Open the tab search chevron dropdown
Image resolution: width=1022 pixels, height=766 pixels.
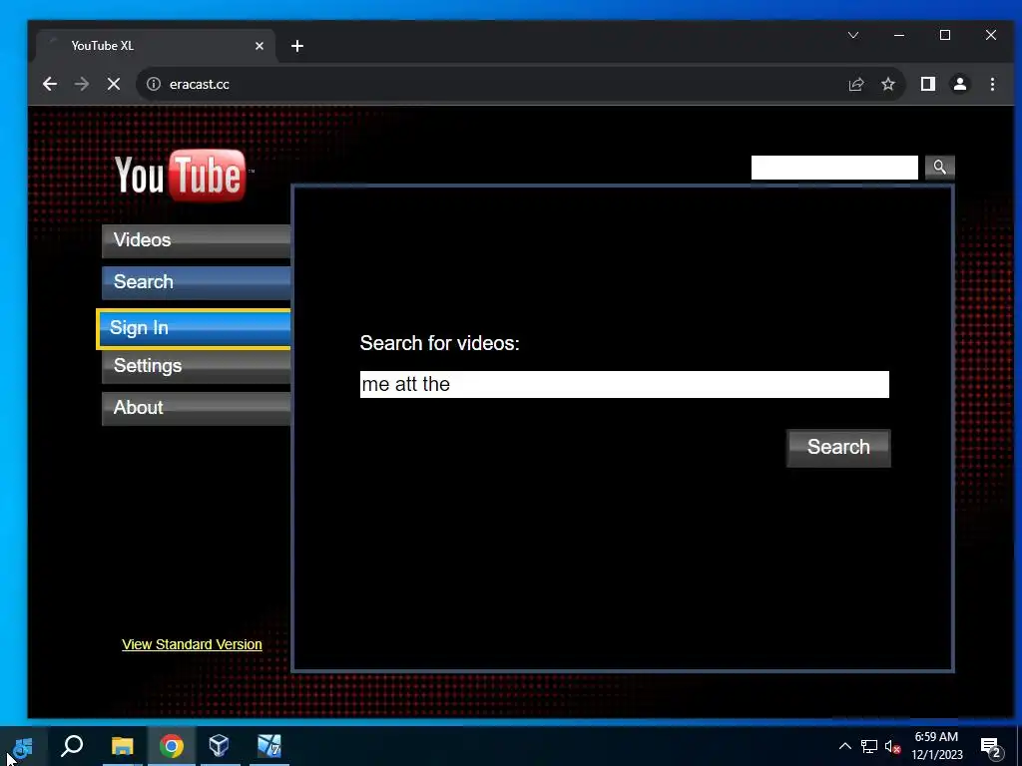tap(853, 35)
